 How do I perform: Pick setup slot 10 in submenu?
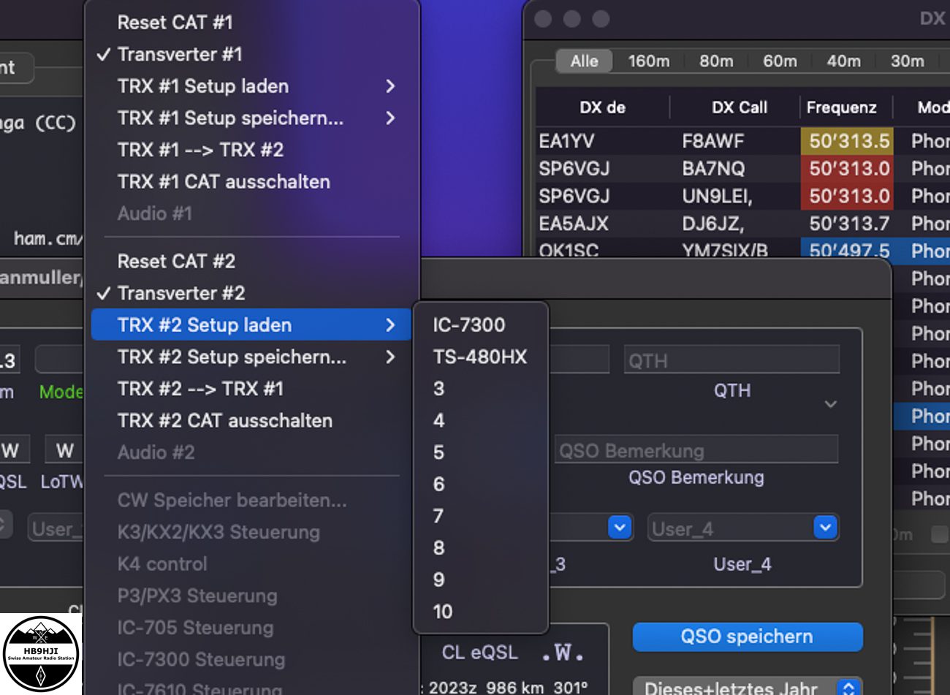(x=443, y=612)
